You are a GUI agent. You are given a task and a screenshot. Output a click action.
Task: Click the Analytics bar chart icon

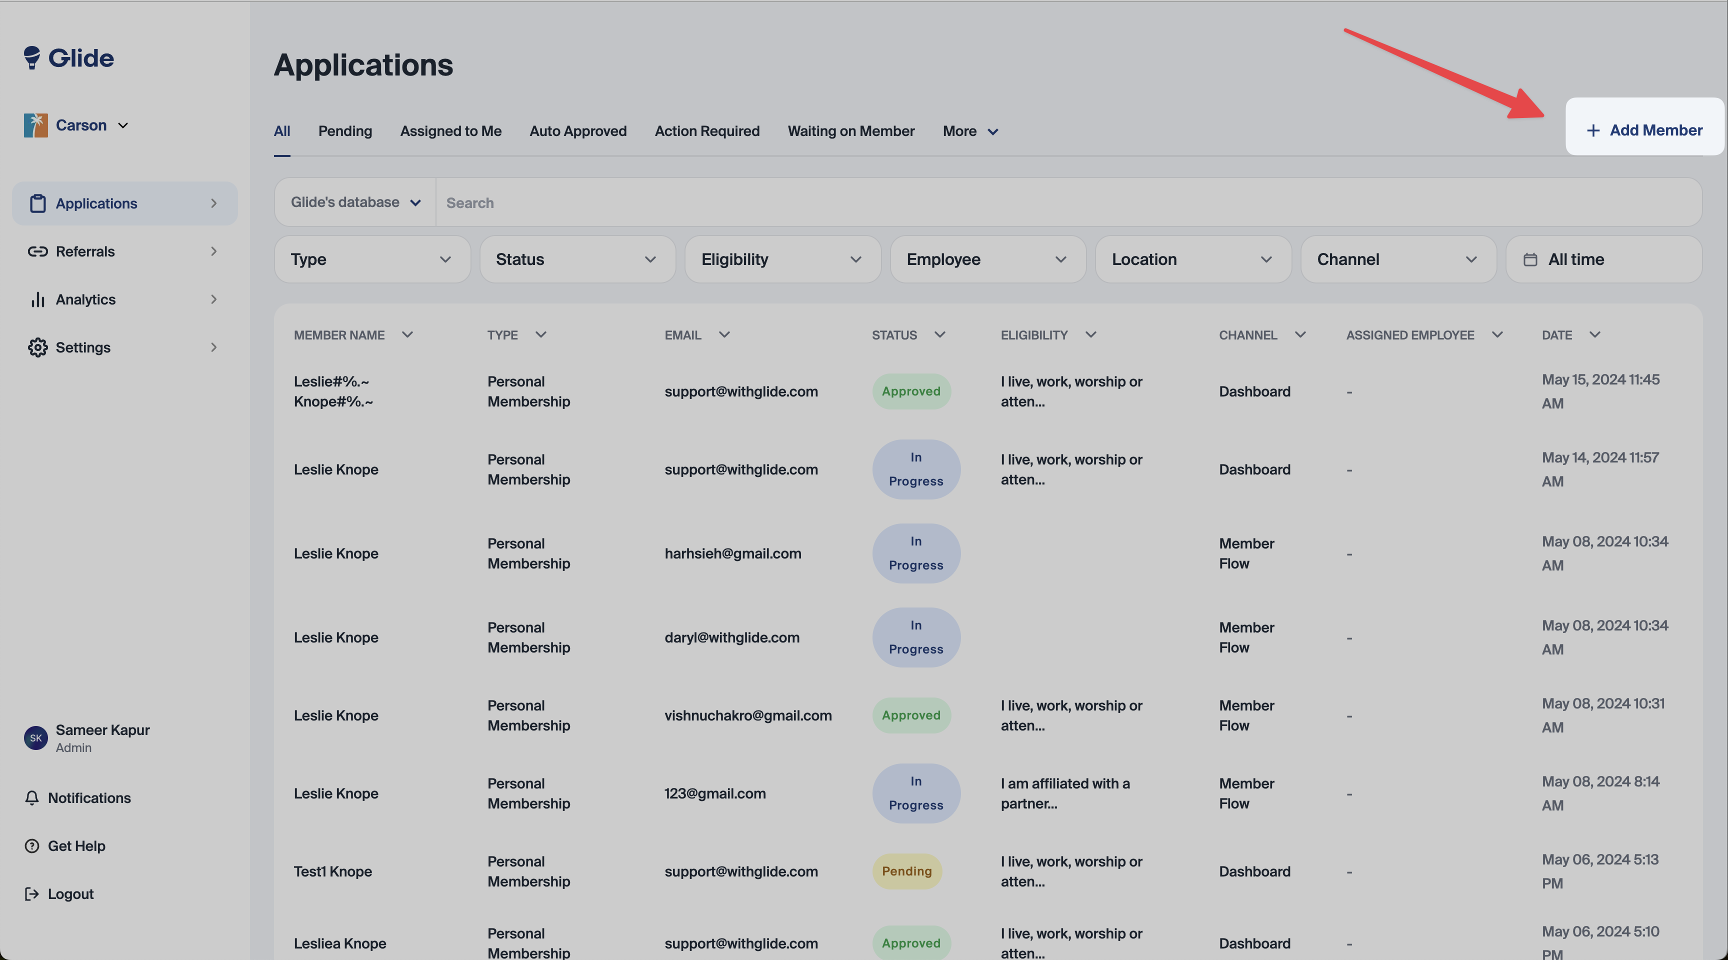coord(37,300)
